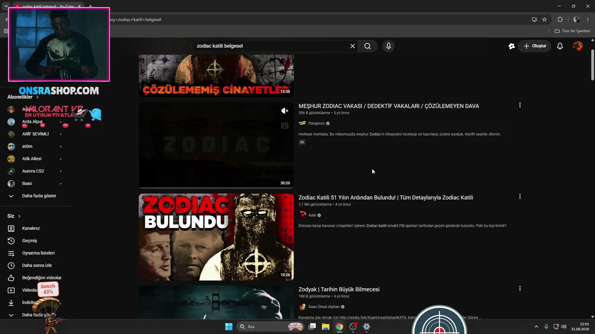Screen dimensions: 595x334
Task: Open options for Zodyak Tarihin Büyük Bilmecesi
Action: (x=520, y=289)
